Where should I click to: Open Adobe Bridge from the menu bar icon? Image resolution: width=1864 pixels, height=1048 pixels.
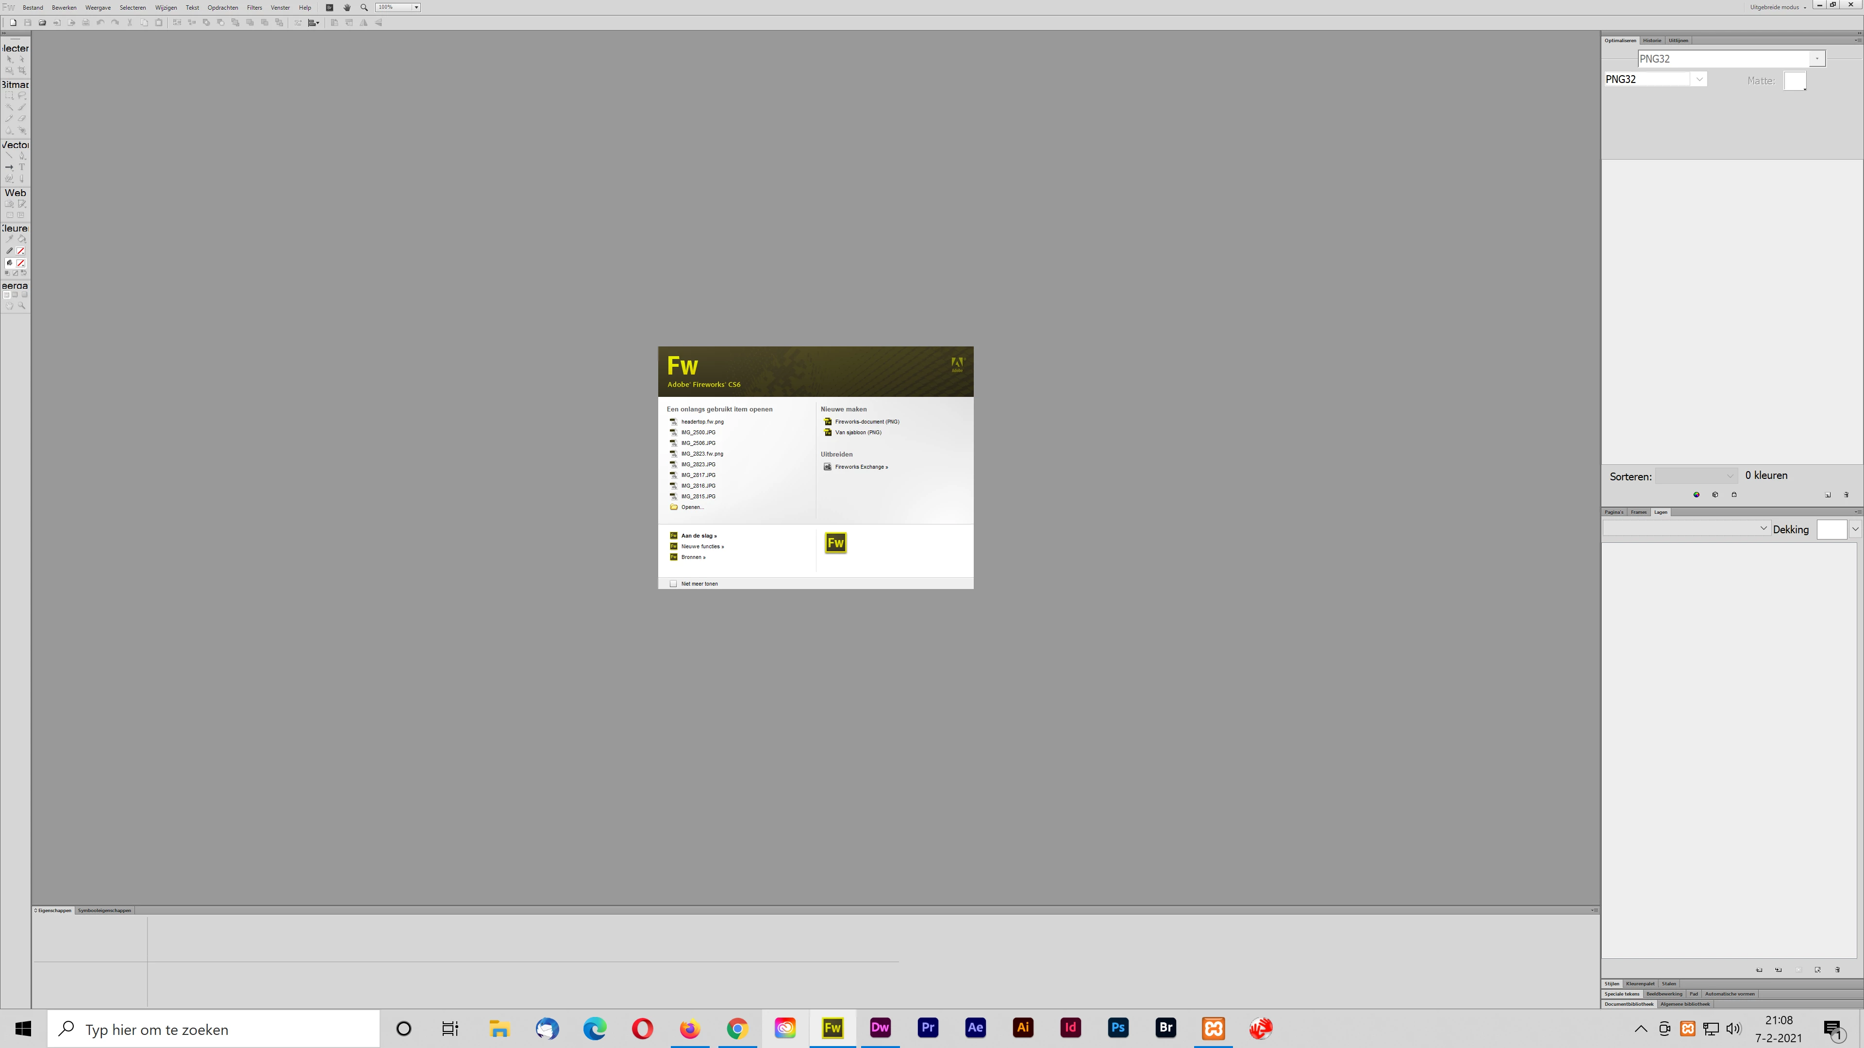(x=329, y=7)
